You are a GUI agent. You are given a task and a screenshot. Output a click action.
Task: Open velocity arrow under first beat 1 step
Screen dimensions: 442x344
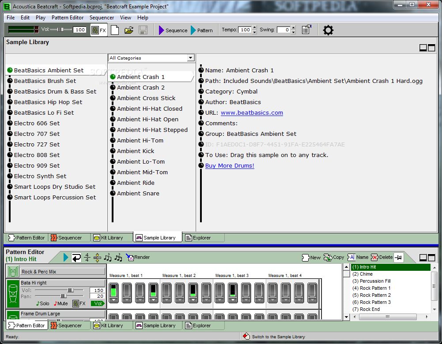(113, 300)
